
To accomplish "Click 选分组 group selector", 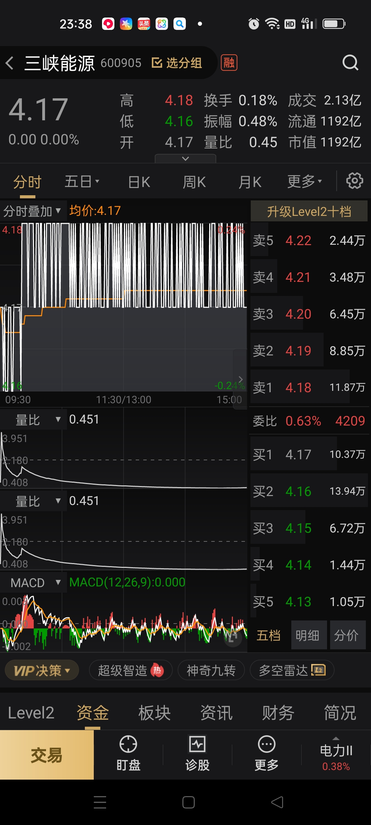I will tap(177, 63).
